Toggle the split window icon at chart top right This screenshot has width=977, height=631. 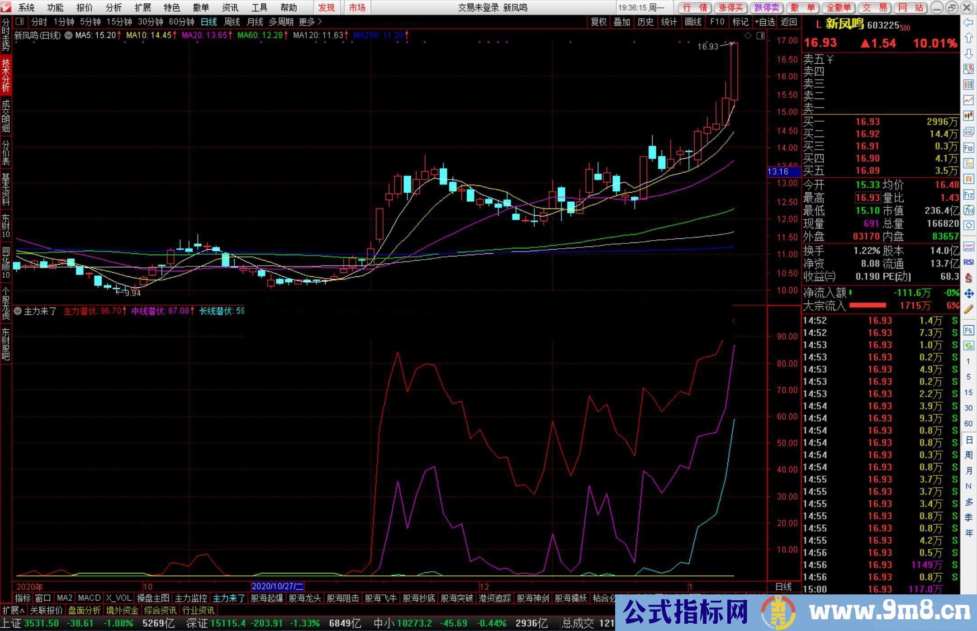click(760, 36)
